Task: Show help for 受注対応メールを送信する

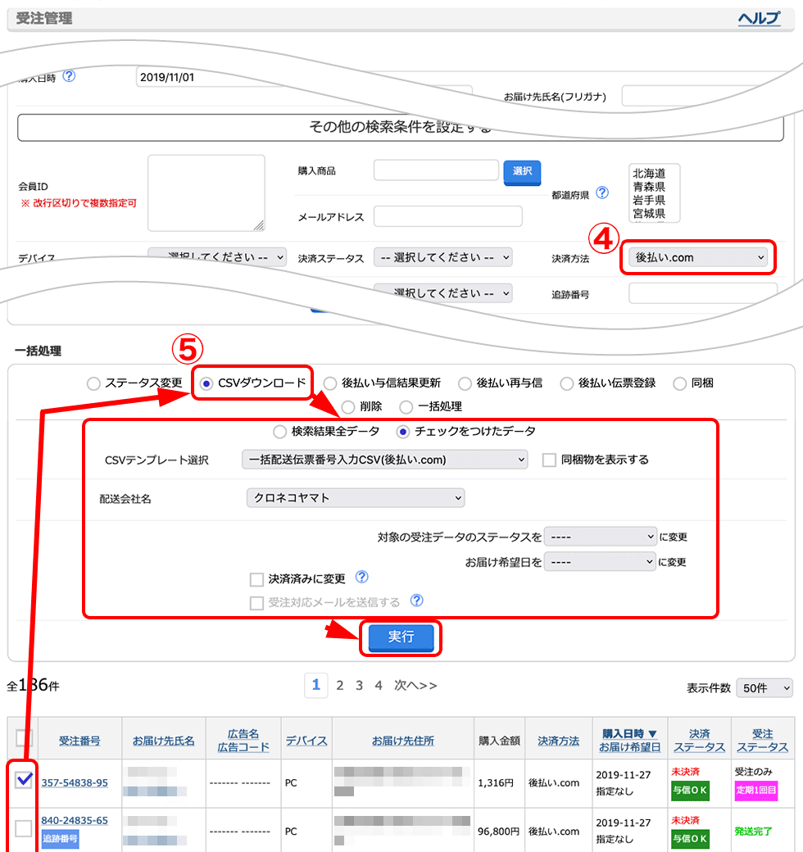Action: tap(417, 600)
